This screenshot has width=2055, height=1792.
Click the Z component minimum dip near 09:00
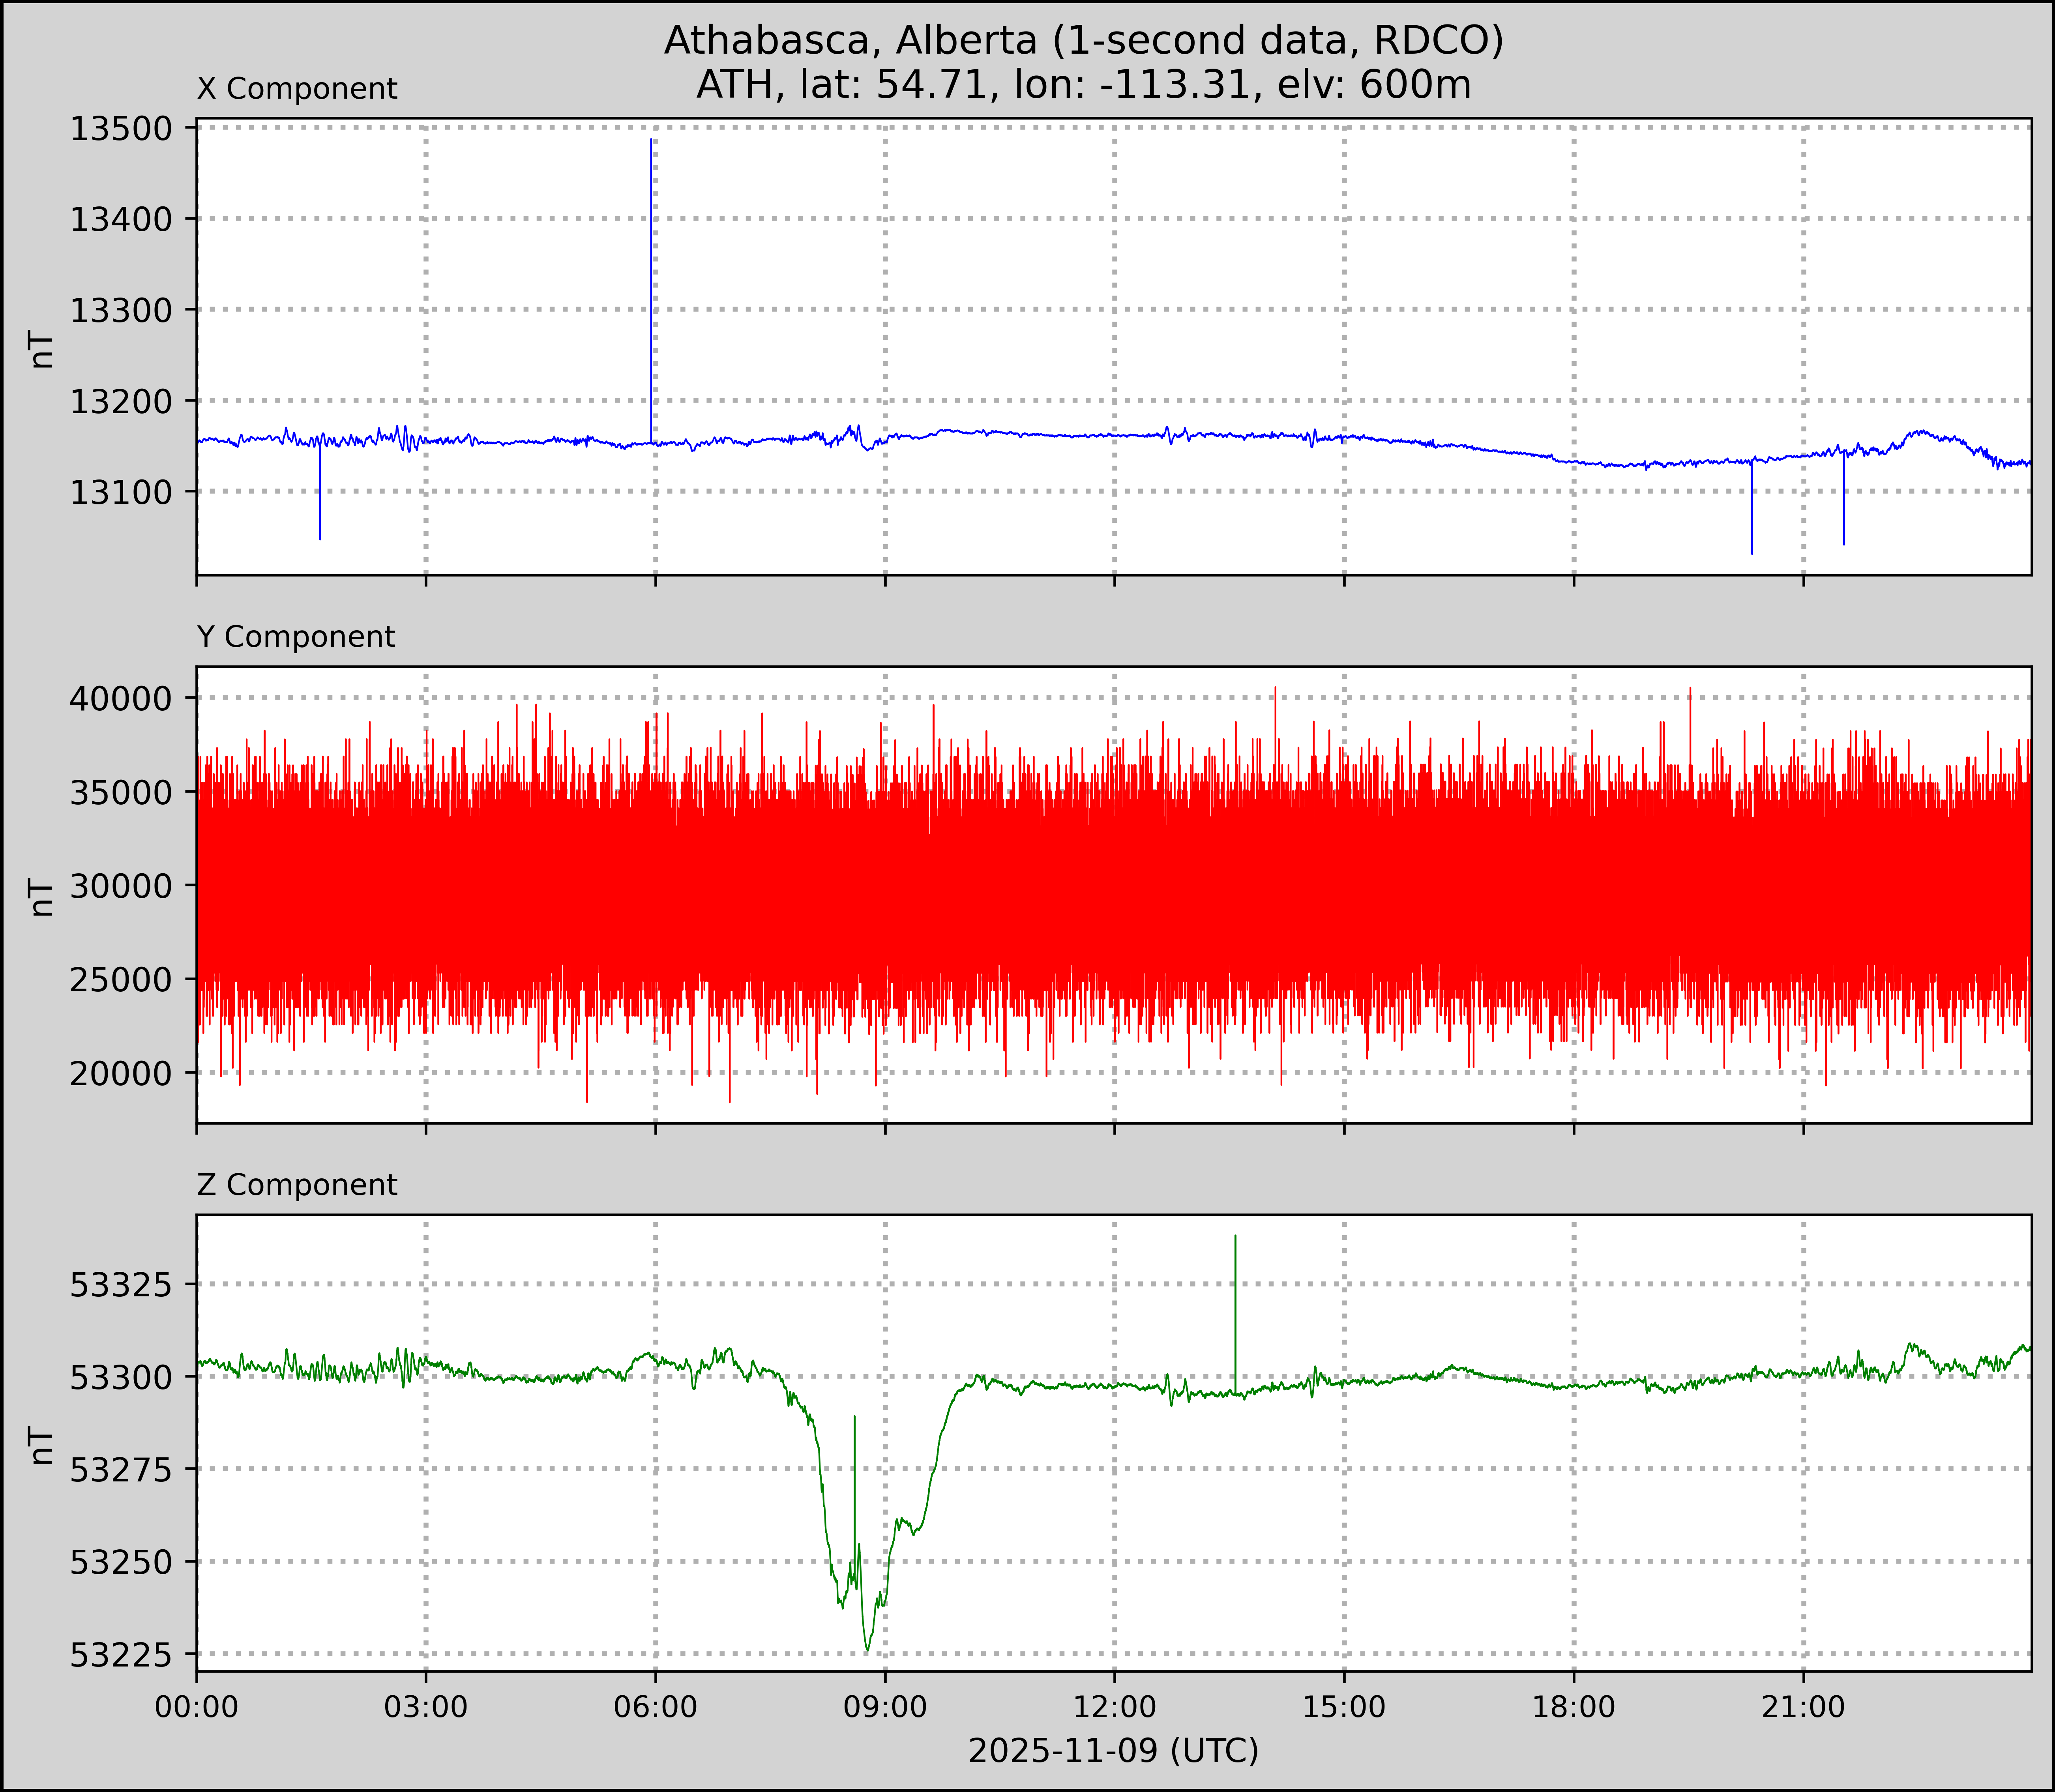pyautogui.click(x=867, y=1648)
